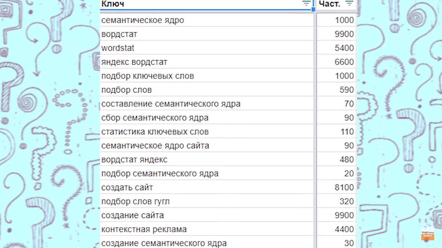Select frequency 1000 in 'подбор ключевых слов' row

point(337,76)
